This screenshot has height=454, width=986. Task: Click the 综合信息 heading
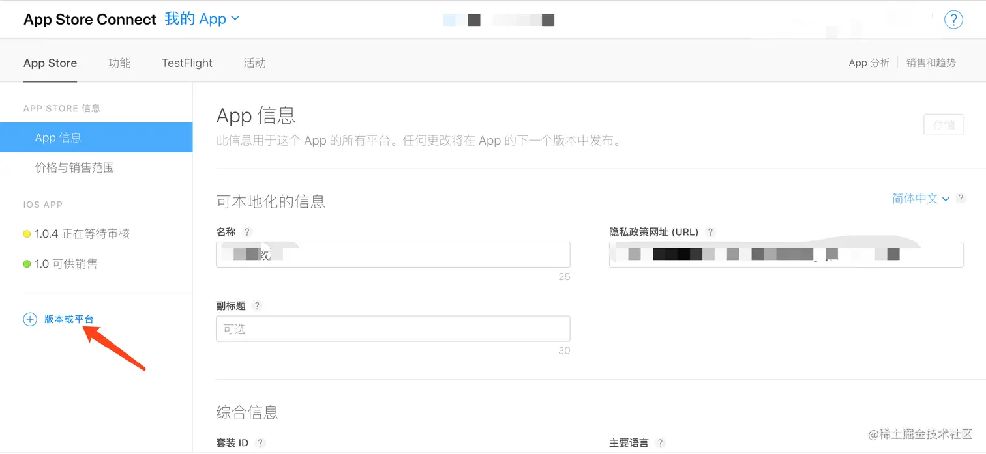point(247,412)
